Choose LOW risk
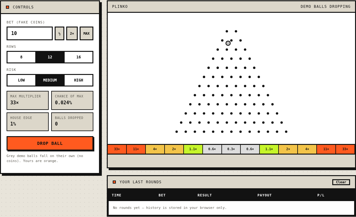The width and height of the screenshot is (356, 217). click(21, 80)
